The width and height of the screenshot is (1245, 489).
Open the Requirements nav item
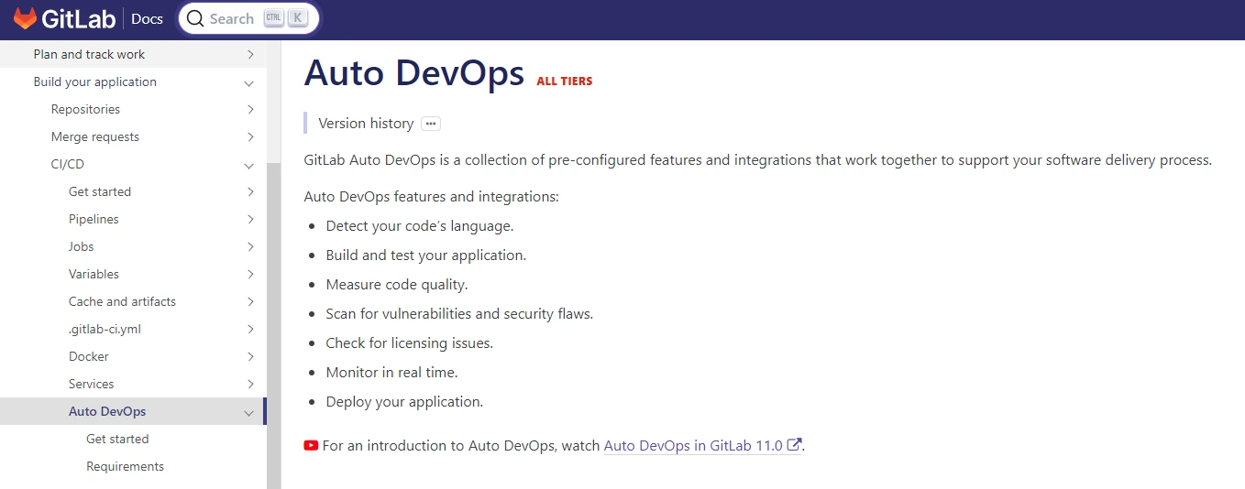point(125,466)
